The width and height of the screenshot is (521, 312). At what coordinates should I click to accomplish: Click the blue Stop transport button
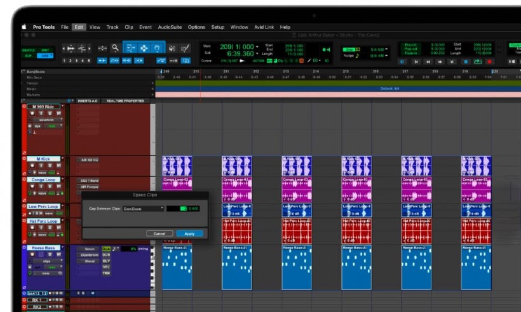466,62
